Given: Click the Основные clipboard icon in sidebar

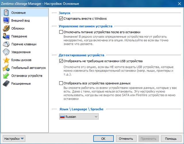Looking at the screenshot, I should point(6,13).
